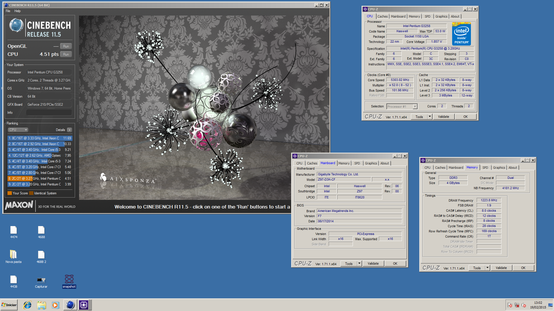The image size is (554, 311).
Task: Click Tools button in the top CPU-Z CPU window
Action: (419, 117)
